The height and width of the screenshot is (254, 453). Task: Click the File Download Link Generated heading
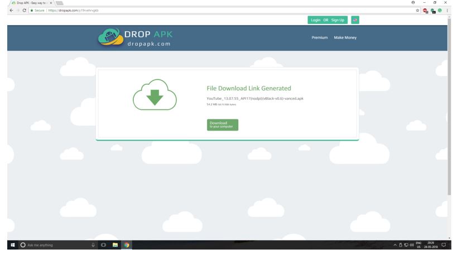[x=249, y=88]
